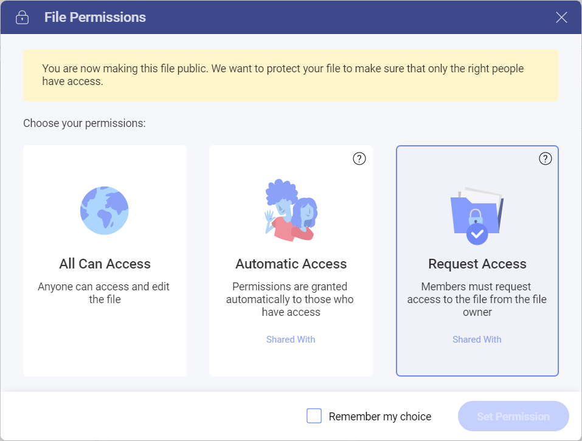This screenshot has height=441, width=582.
Task: Open Shared With under Request Access
Action: (x=477, y=339)
